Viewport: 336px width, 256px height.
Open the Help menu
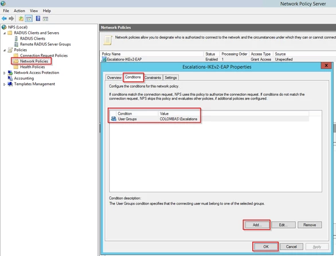coord(46,11)
